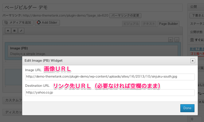This screenshot has height=122, width=204.
Task: Click the メディアを追加 button
Action: (18, 23)
